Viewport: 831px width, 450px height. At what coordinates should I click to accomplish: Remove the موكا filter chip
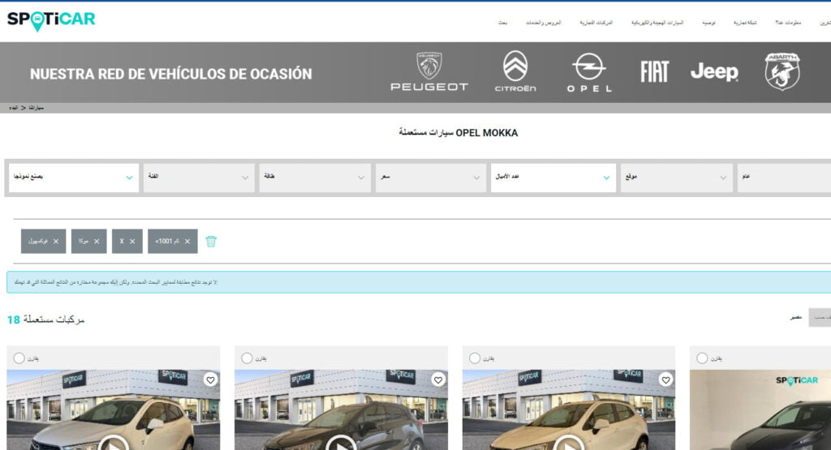coord(97,242)
